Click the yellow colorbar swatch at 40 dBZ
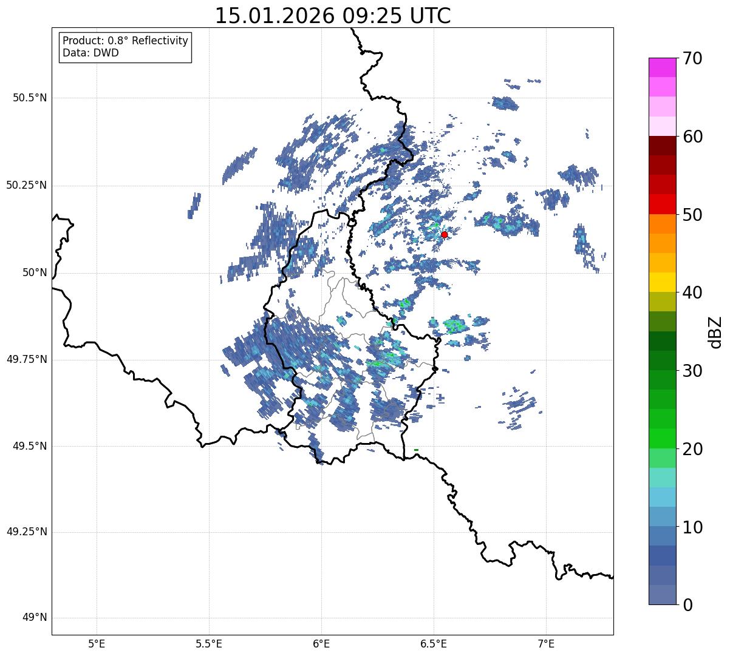 click(x=662, y=283)
